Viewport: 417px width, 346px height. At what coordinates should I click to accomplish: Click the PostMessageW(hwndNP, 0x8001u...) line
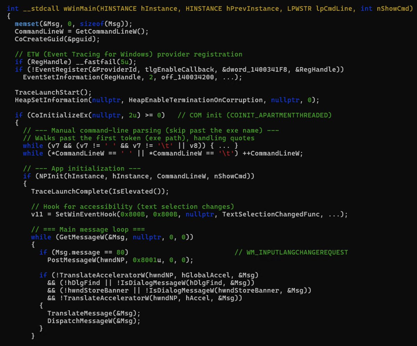(120, 260)
